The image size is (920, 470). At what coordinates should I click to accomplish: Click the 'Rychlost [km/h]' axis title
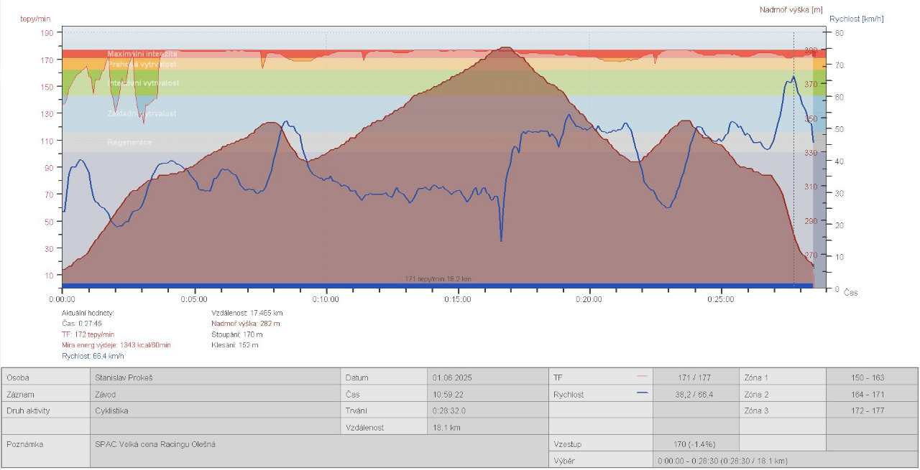coord(856,19)
